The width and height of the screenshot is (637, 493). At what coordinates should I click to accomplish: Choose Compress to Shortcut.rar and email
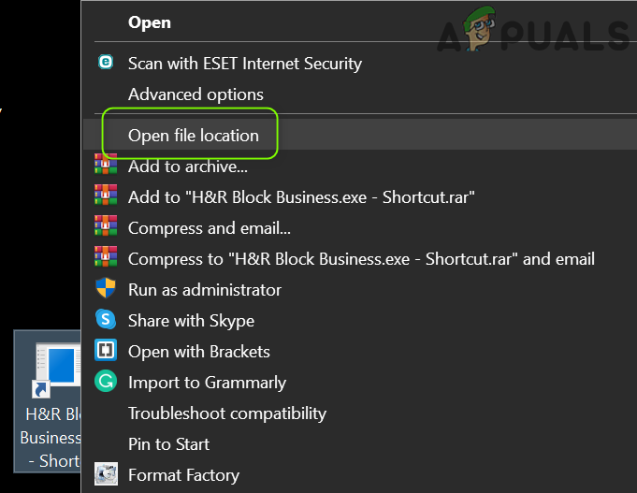[x=361, y=259]
